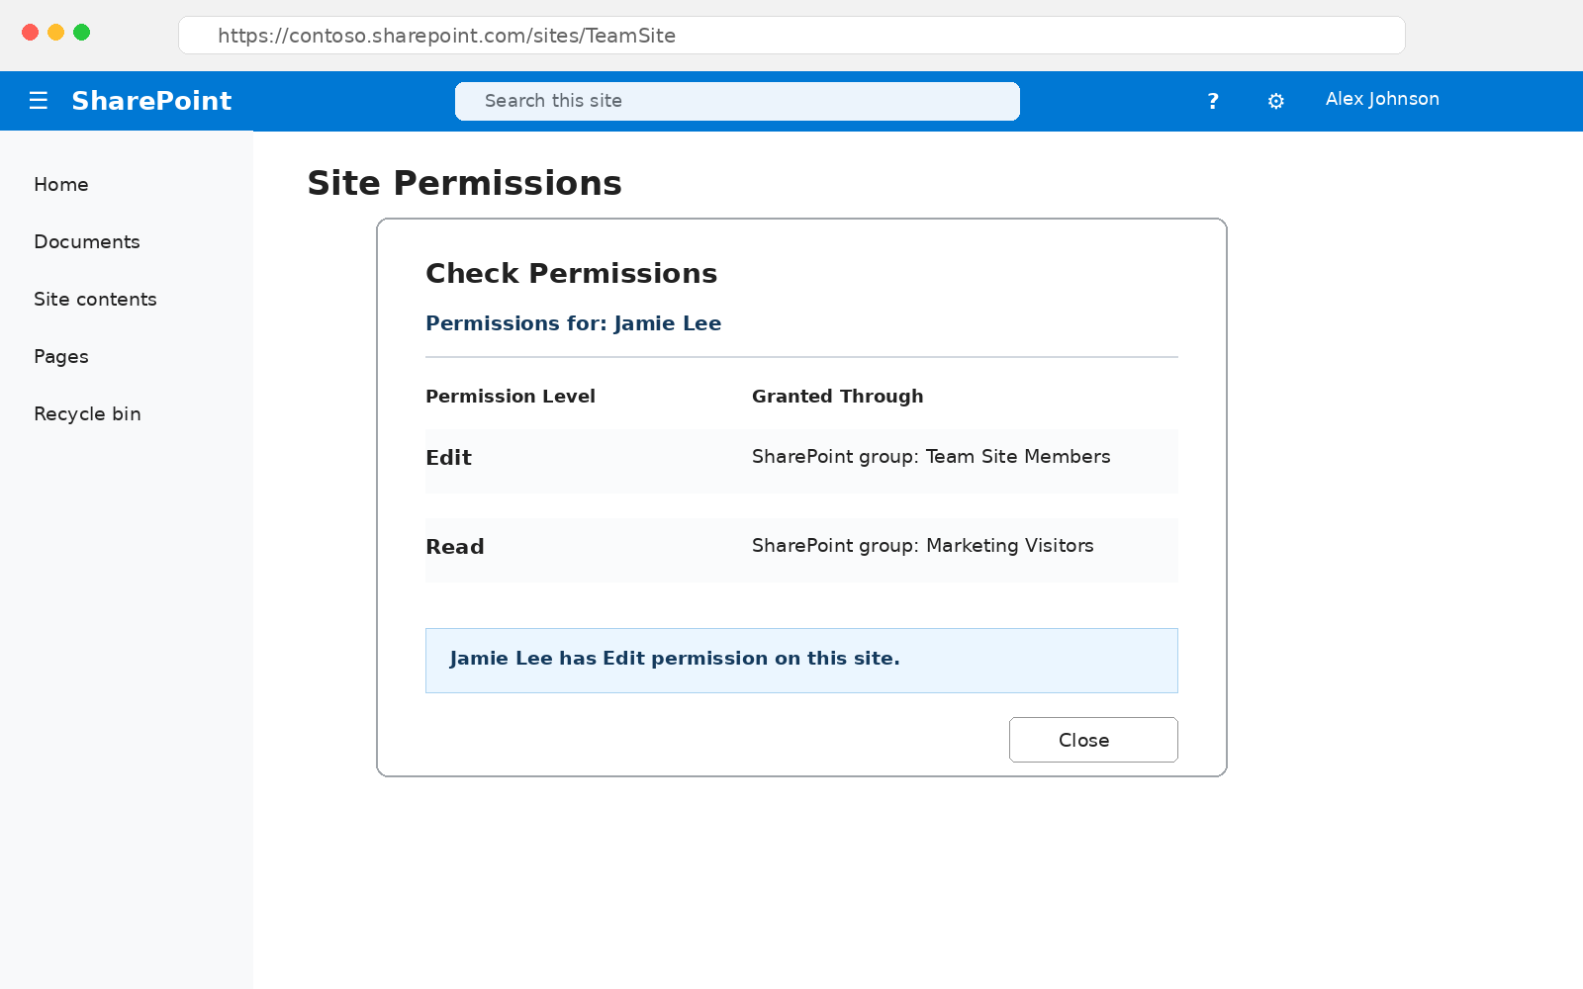Click 'SharePoint group: Marketing Visitors' text

(923, 546)
